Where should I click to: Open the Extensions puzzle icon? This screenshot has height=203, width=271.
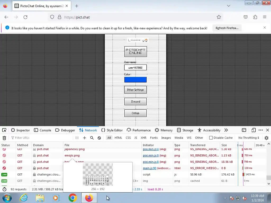coord(255,17)
